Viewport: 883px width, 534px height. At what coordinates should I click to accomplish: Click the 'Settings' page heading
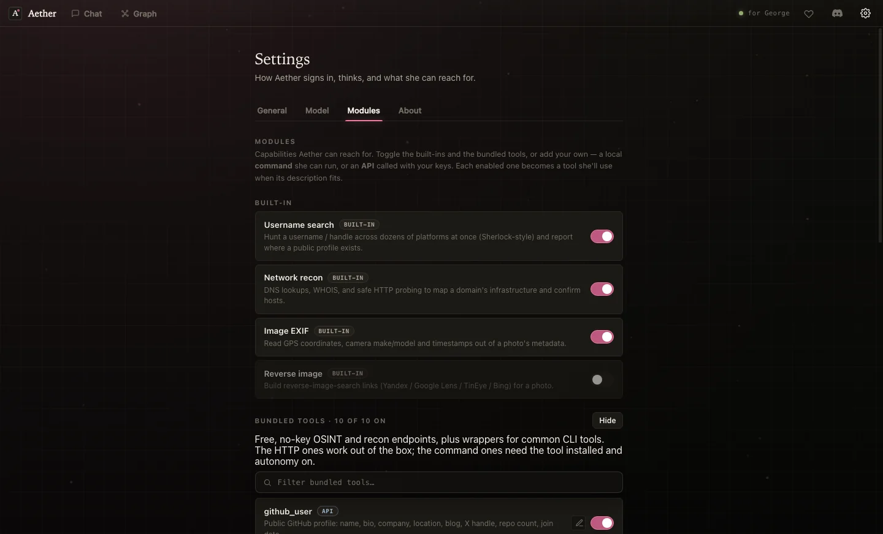pyautogui.click(x=283, y=59)
